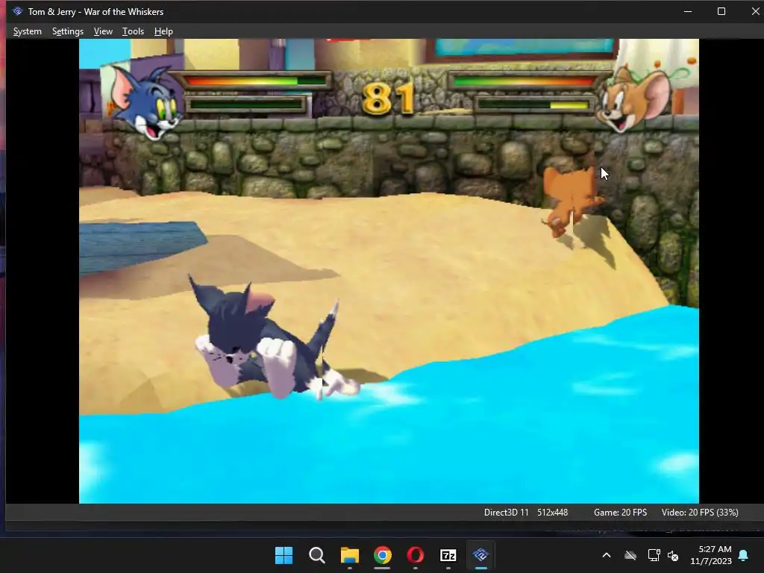The image size is (764, 573).
Task: Open the notification bell icon
Action: pos(743,555)
